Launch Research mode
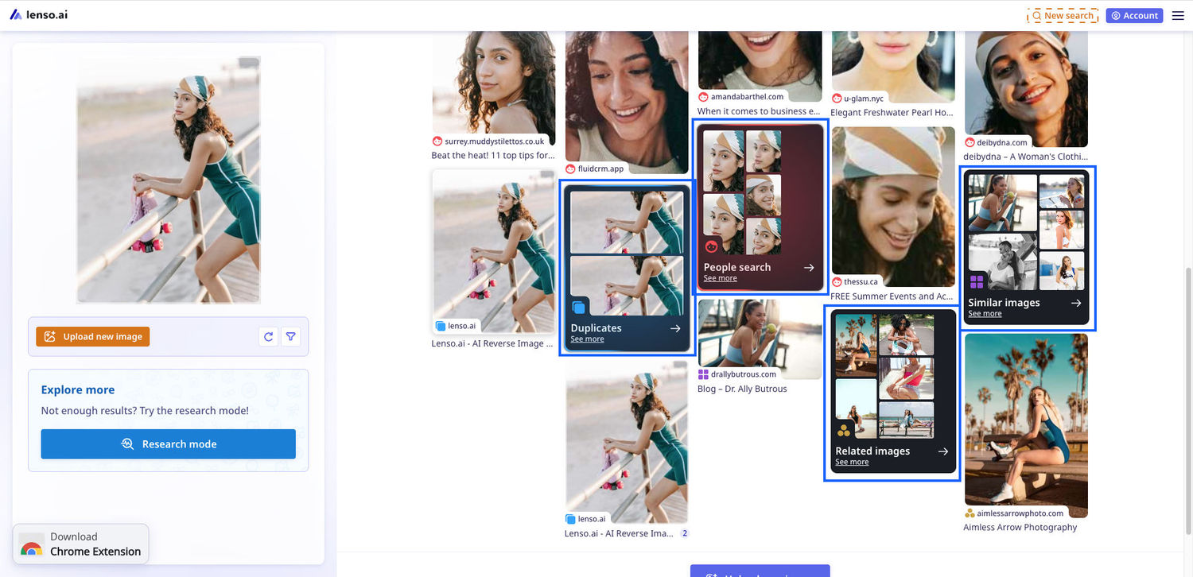This screenshot has width=1193, height=577. coord(169,444)
